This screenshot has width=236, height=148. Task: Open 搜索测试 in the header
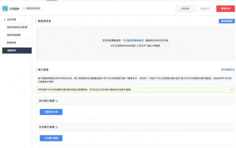205,8
